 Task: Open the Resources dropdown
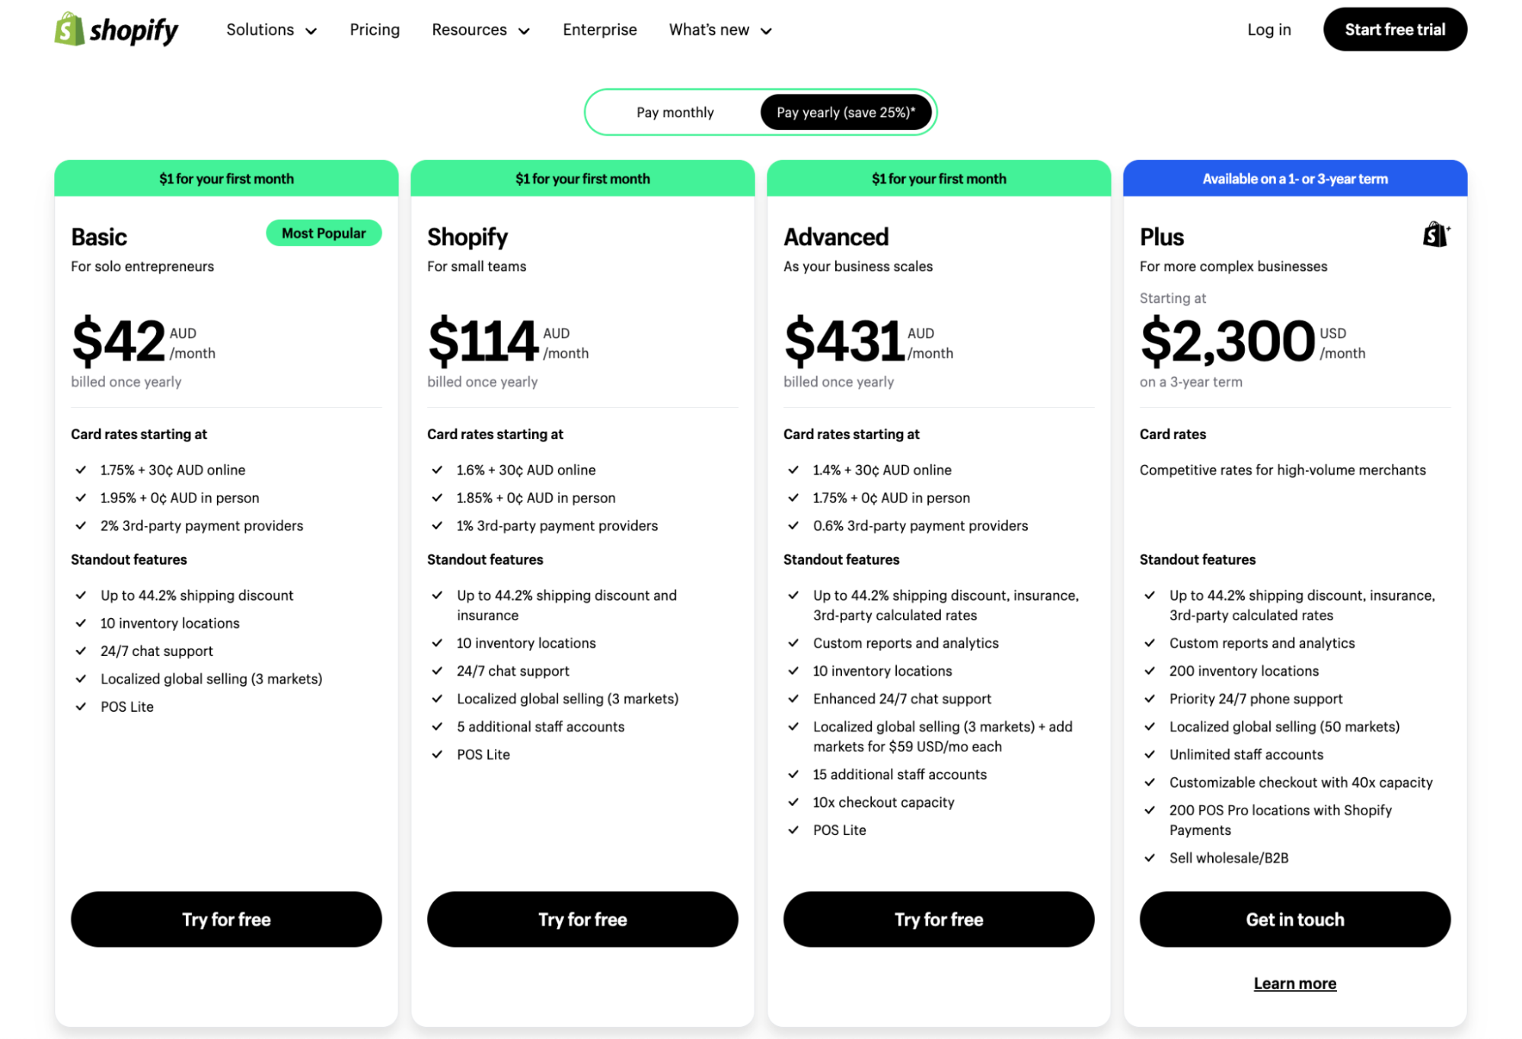(x=480, y=30)
